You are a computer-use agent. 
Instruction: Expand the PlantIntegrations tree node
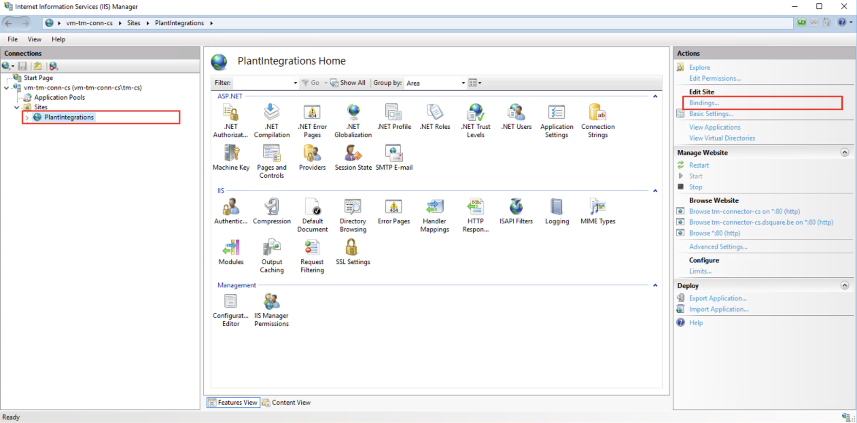[27, 117]
